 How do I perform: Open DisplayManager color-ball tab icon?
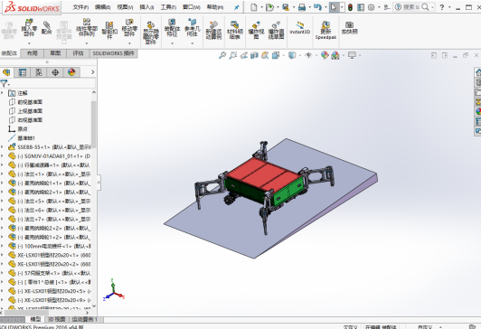pyautogui.click(x=71, y=72)
